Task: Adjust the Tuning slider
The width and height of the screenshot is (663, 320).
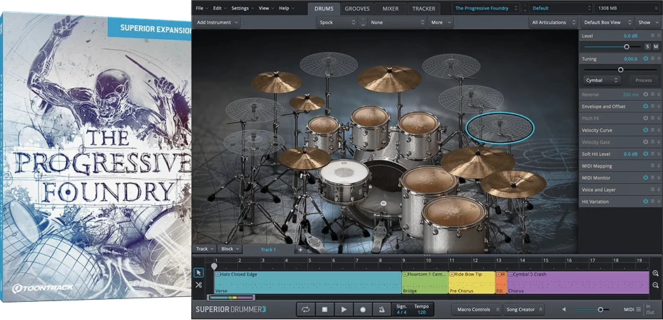Action: coord(620,70)
